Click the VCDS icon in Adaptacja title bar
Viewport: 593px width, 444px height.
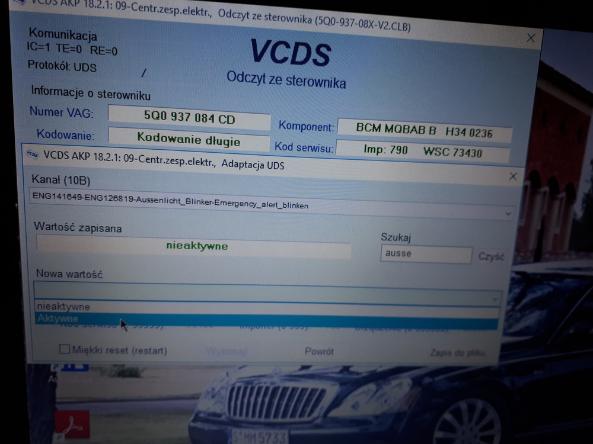point(33,154)
